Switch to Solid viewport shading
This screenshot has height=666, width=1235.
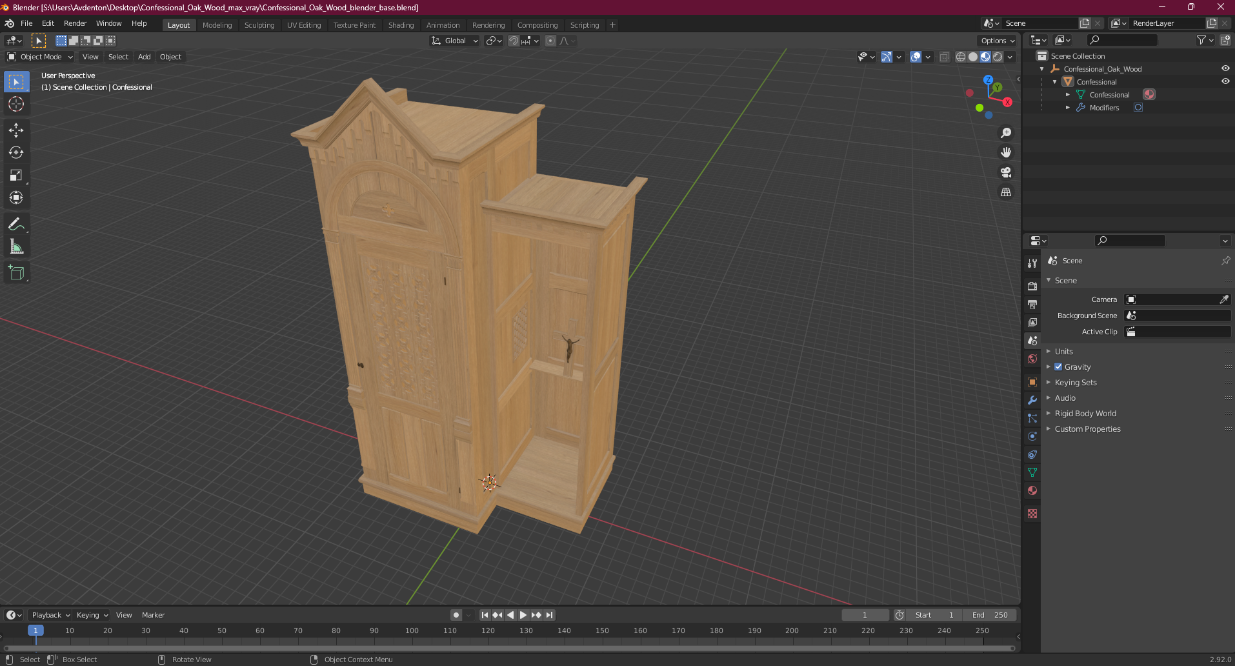973,57
